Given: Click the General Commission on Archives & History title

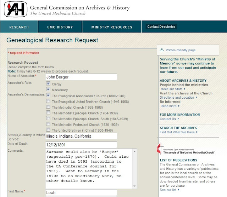Looking at the screenshot, I should pos(80,8).
